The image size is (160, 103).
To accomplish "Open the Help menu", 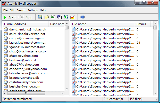I will [x=43, y=10].
